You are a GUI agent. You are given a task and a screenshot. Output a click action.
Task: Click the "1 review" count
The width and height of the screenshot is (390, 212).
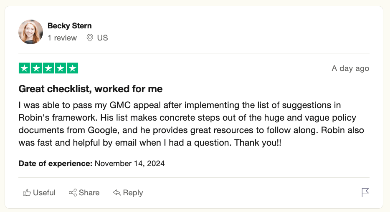click(x=62, y=38)
